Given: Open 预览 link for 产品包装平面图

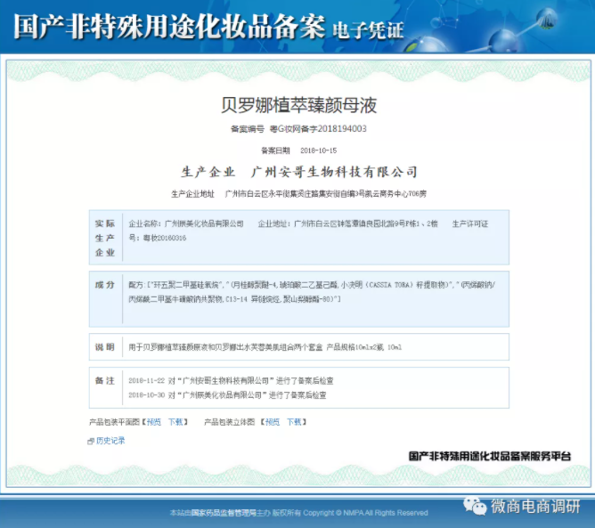Looking at the screenshot, I should (154, 422).
